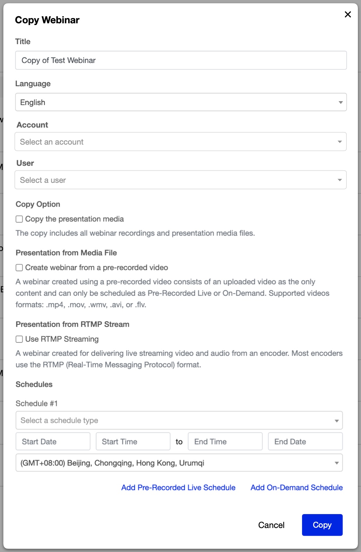Click the Language dropdown arrow icon
The image size is (361, 552).
pos(341,103)
